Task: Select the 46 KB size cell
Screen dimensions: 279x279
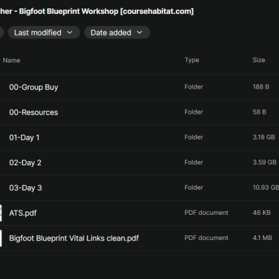Action: click(262, 213)
